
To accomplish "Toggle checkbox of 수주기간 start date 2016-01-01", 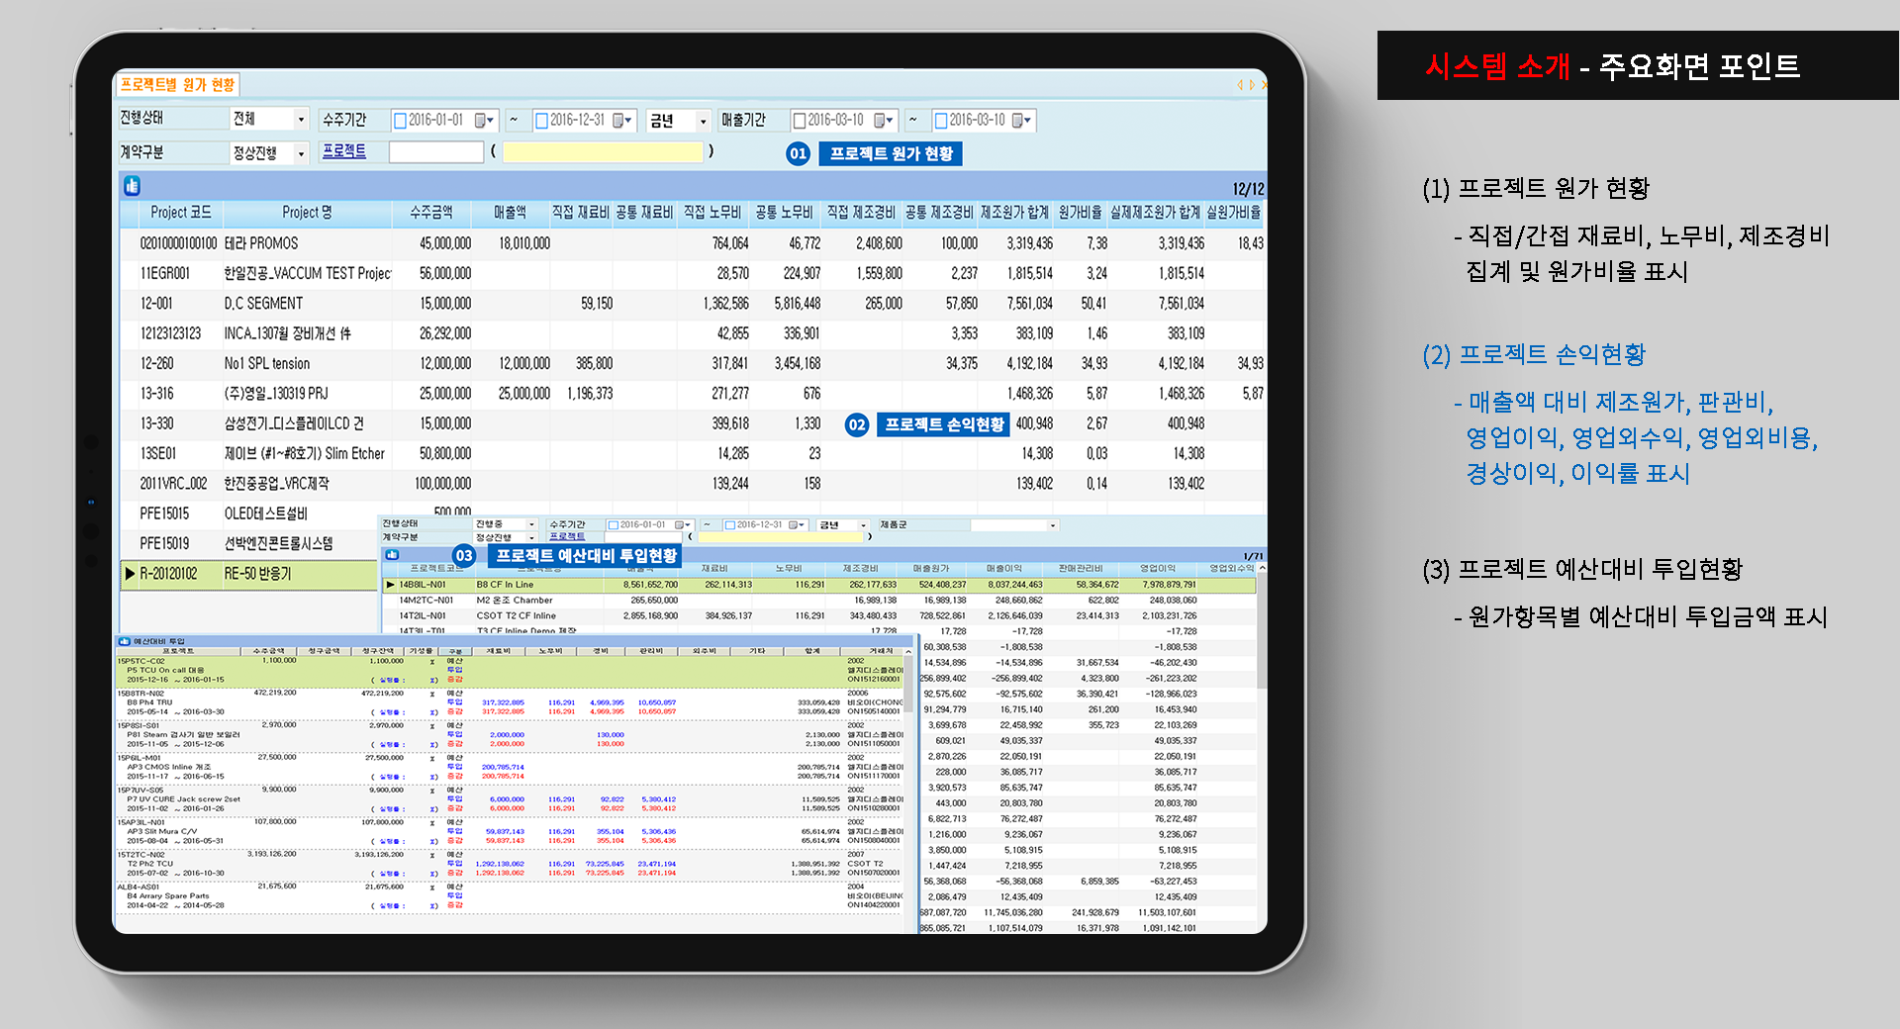I will tap(401, 121).
